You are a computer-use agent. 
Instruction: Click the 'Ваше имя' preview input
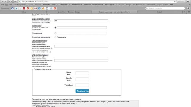pyautogui.click(x=82, y=73)
